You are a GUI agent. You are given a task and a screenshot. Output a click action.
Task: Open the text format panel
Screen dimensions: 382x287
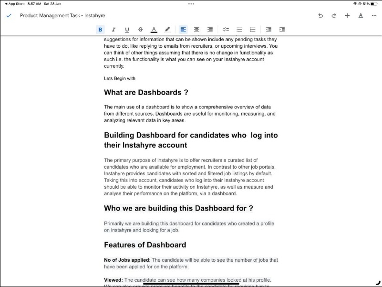click(361, 16)
